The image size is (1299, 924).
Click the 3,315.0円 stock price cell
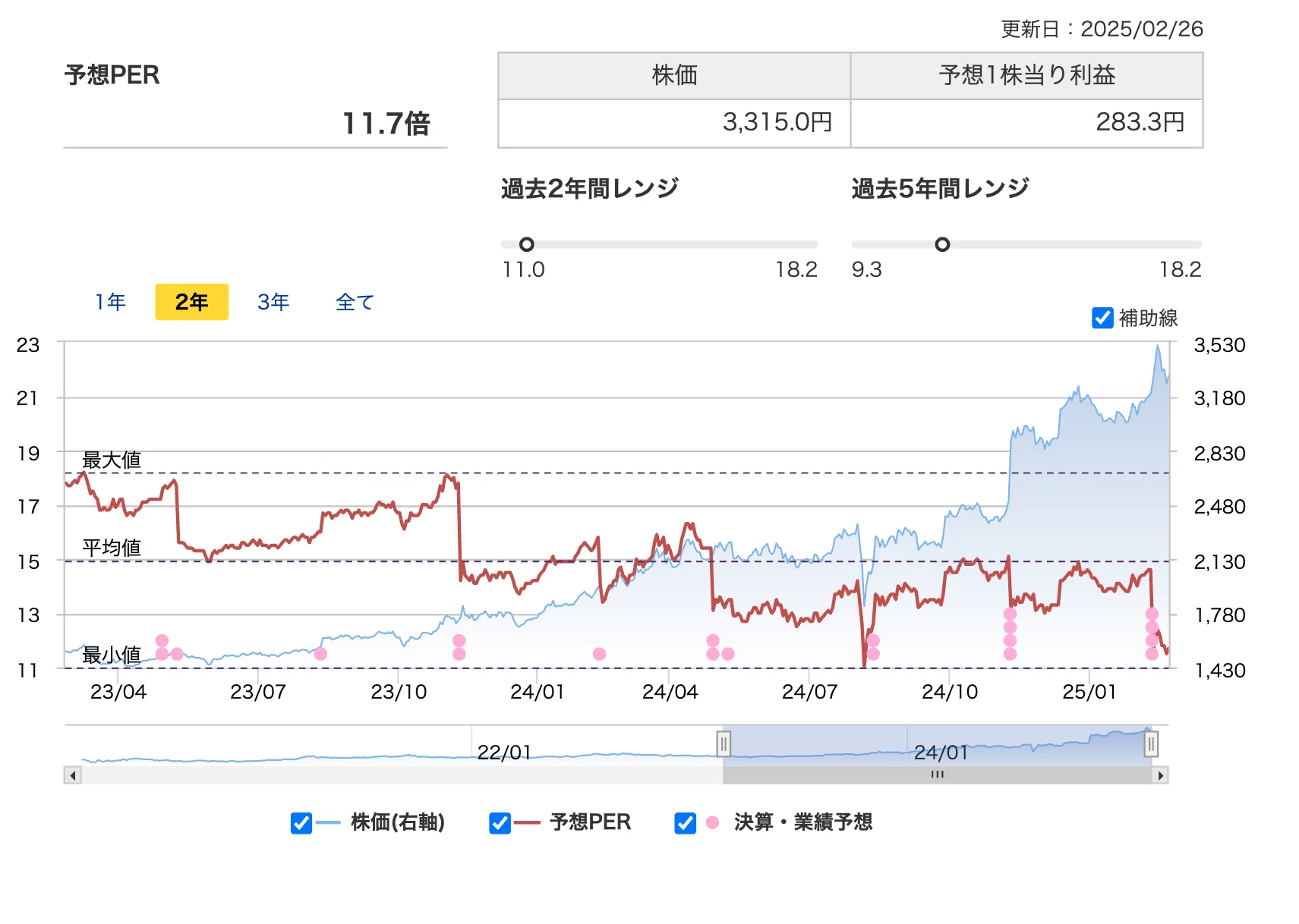[x=674, y=123]
